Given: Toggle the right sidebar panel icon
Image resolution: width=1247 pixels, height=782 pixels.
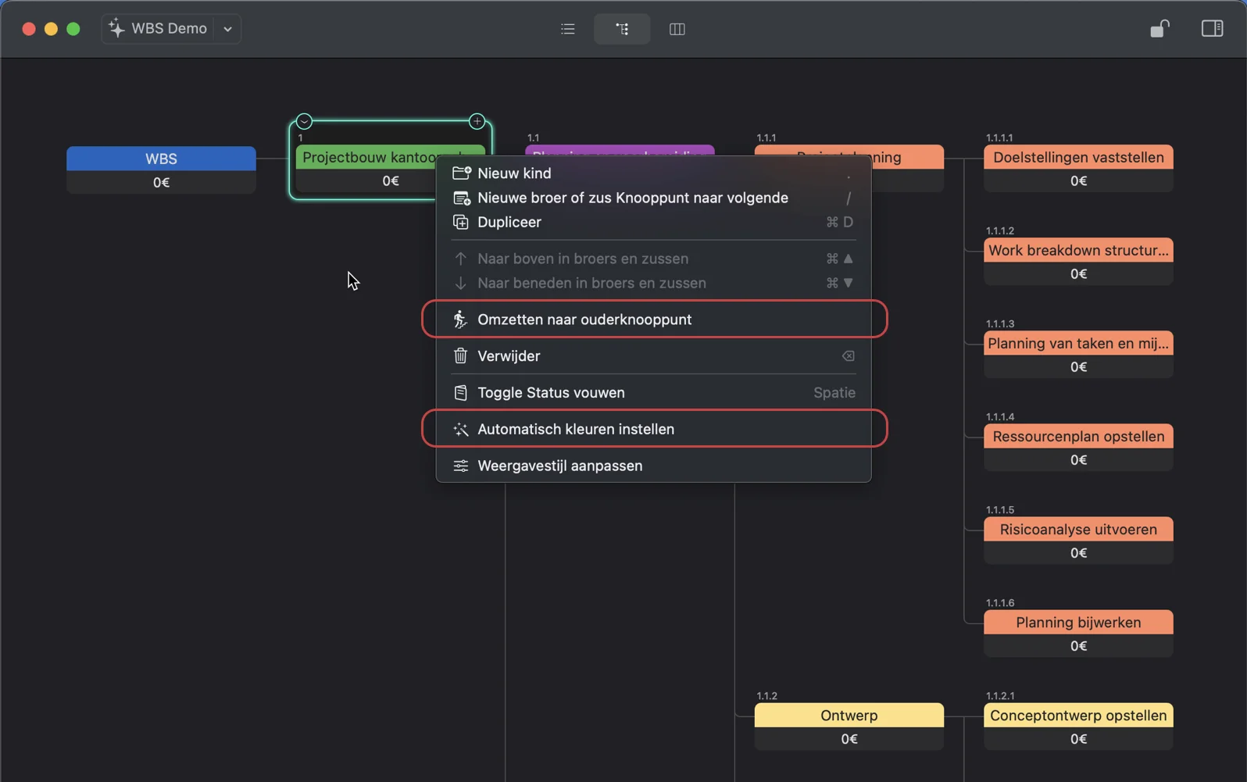Looking at the screenshot, I should [1212, 29].
